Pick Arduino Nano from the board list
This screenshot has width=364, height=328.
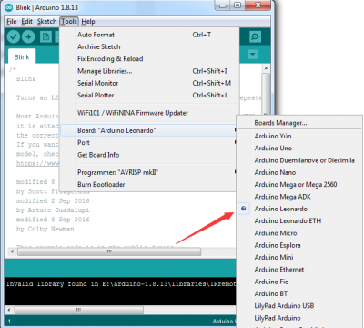coord(275,172)
